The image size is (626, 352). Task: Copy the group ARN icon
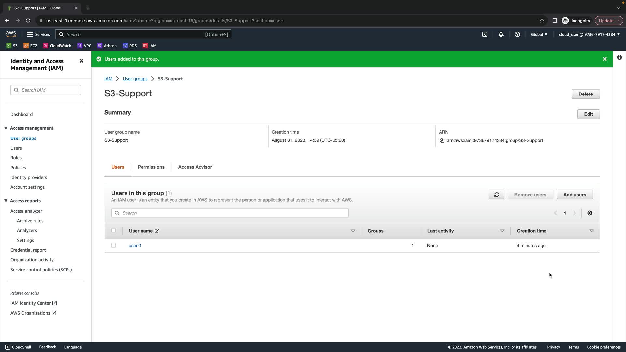tap(442, 140)
